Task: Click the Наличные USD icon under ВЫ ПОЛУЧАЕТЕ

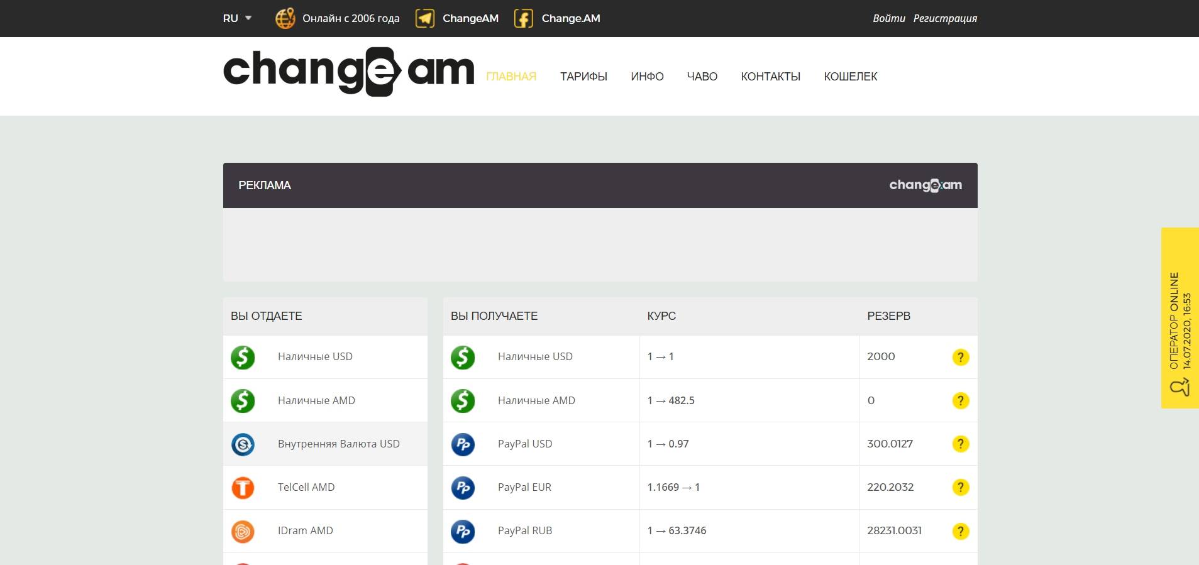Action: coord(463,357)
